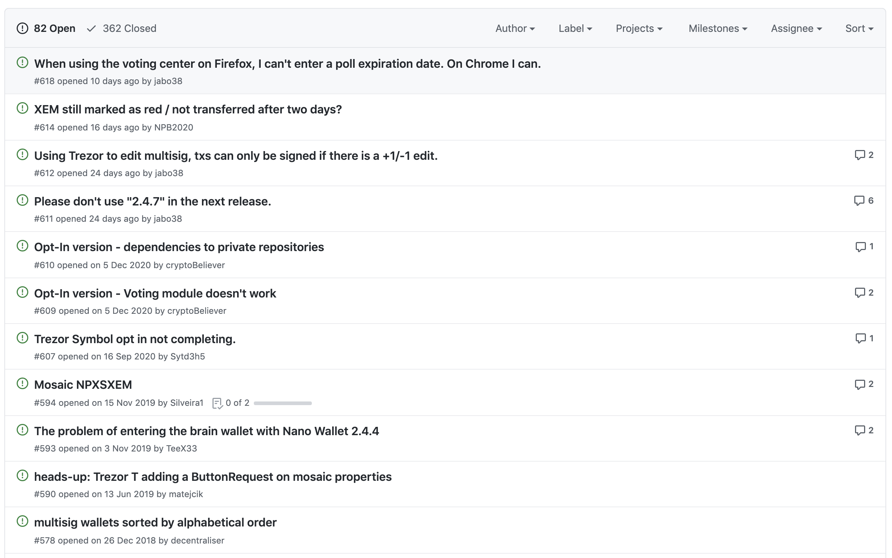Open issue about Firefox poll expiration date

click(287, 64)
